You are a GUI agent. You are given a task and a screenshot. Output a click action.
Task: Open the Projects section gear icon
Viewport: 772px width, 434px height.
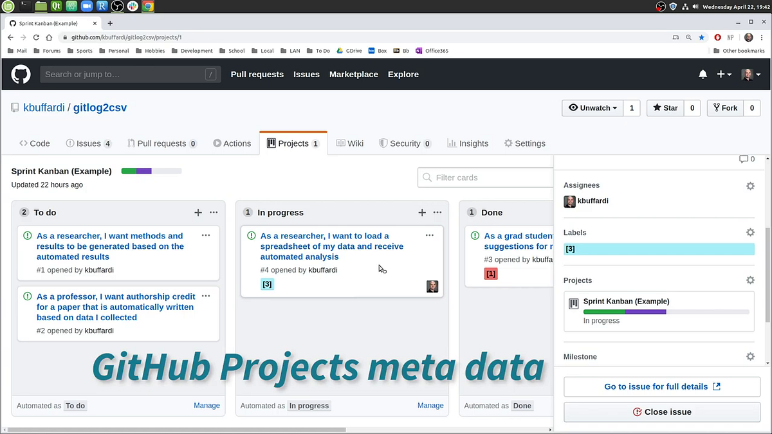pyautogui.click(x=750, y=280)
